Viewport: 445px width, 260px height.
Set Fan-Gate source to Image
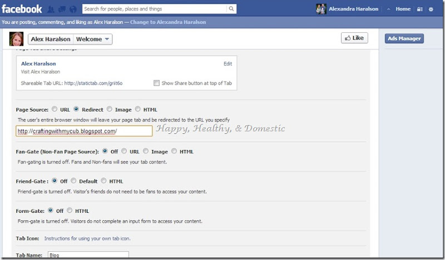pos(146,151)
